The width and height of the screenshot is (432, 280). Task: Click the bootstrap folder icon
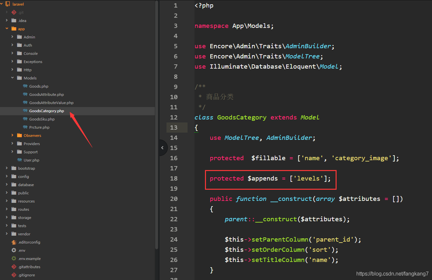click(x=14, y=168)
